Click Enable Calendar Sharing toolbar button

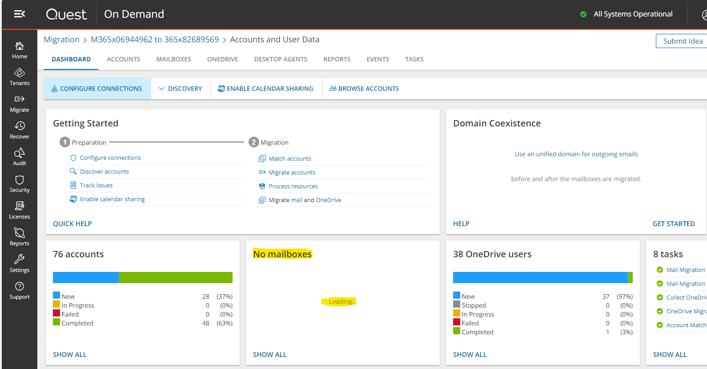(266, 89)
